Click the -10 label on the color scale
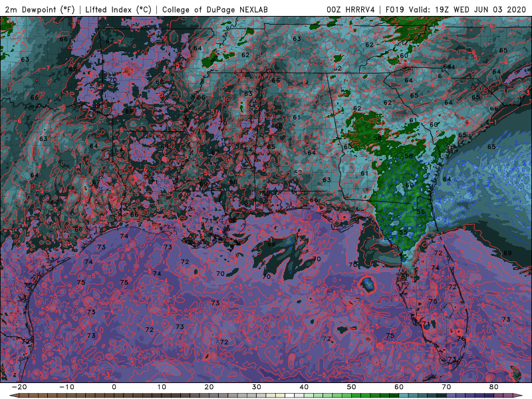 pyautogui.click(x=66, y=387)
